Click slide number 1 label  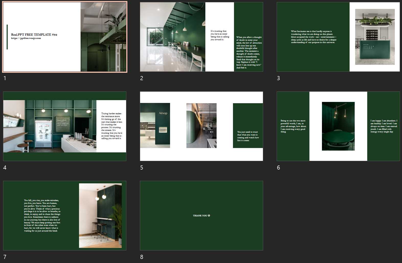pos(5,78)
